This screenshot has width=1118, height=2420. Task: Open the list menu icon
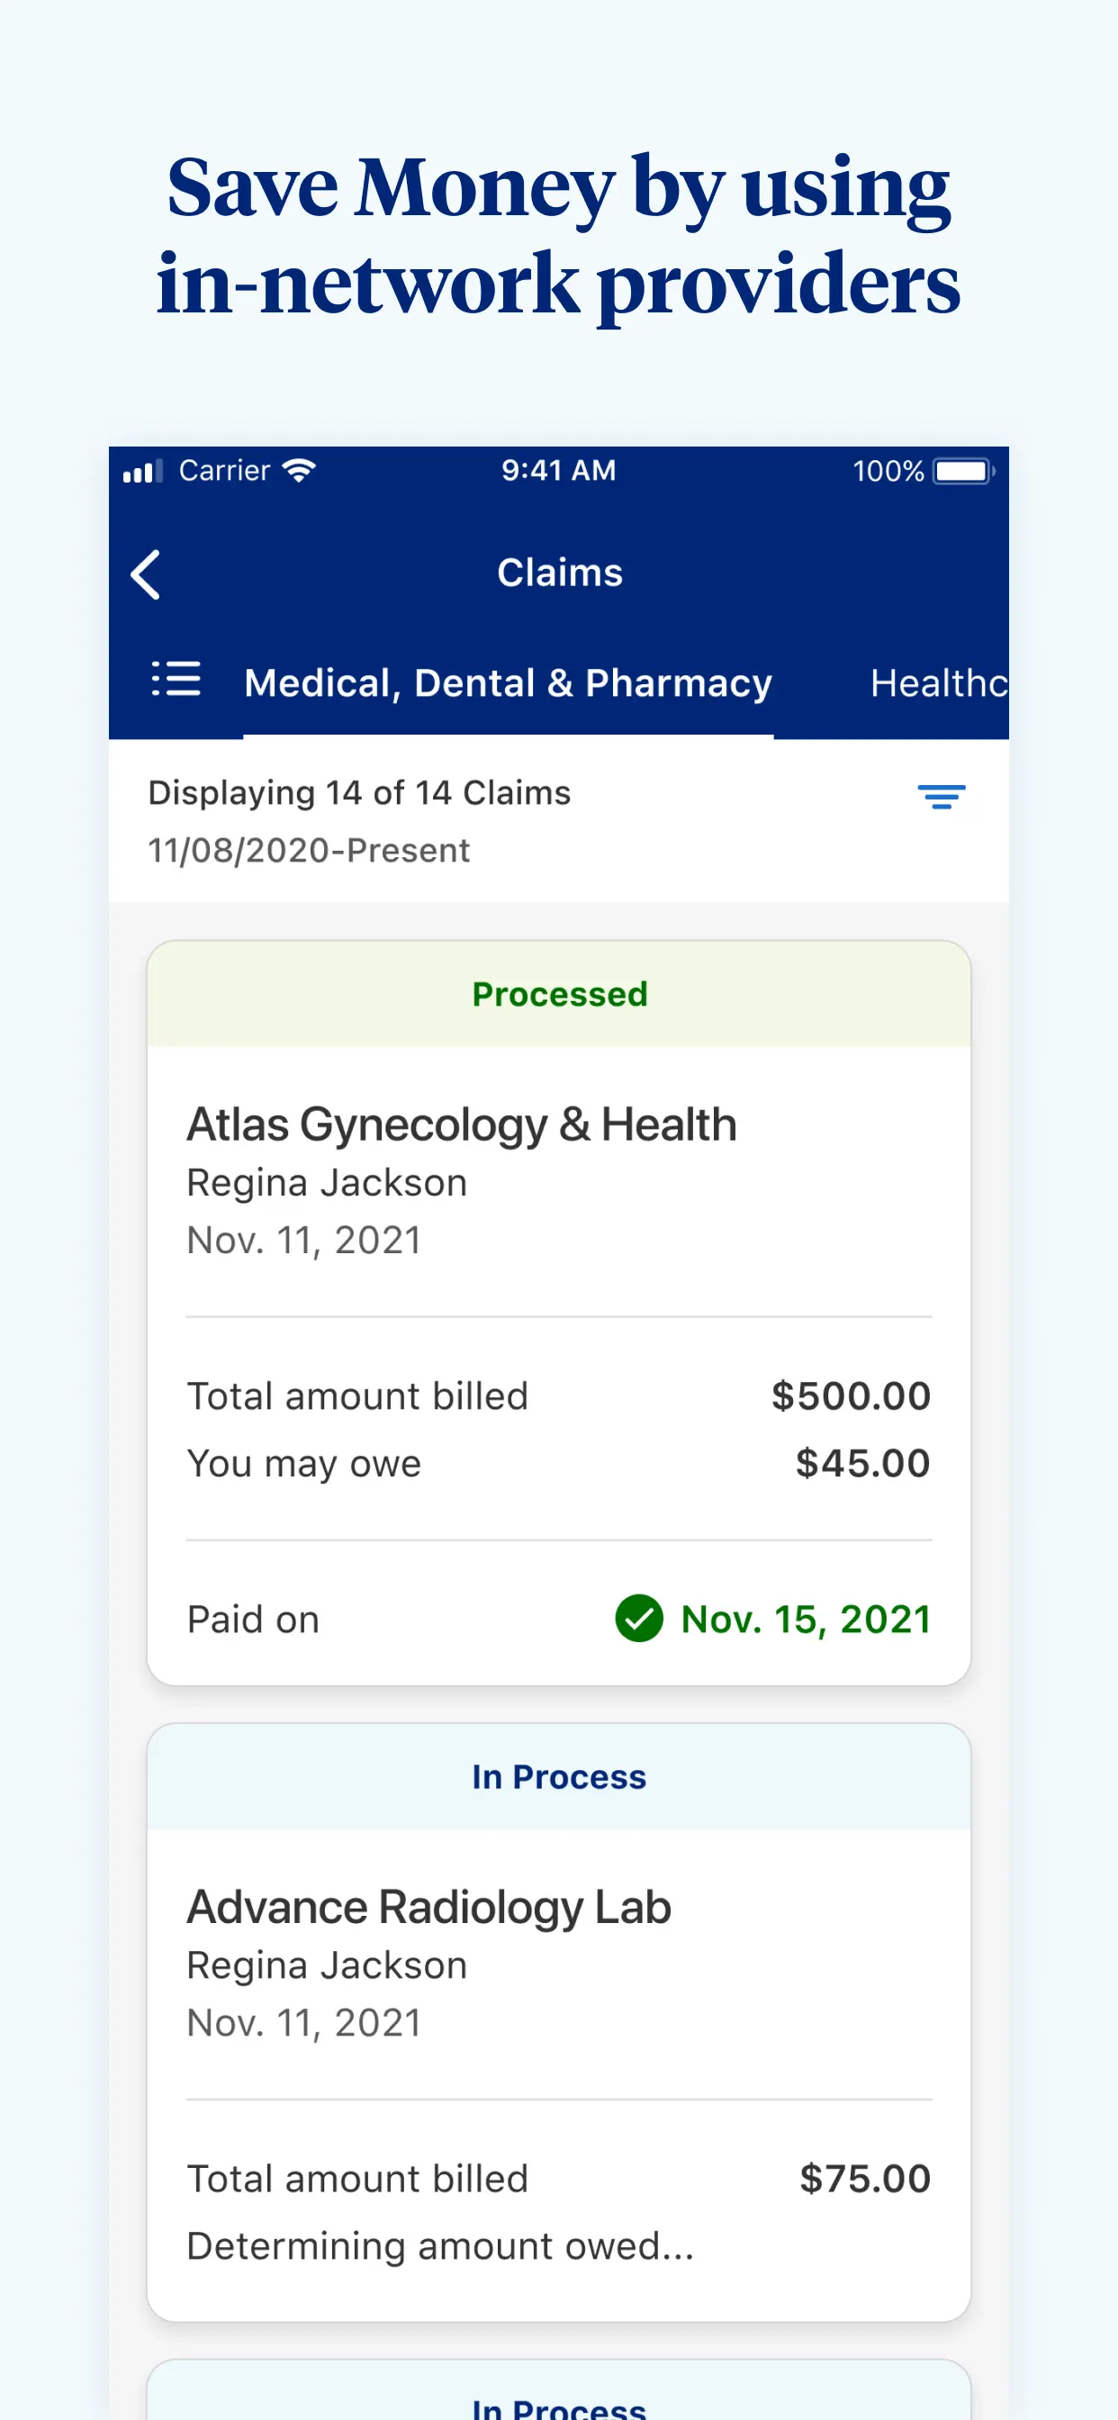[x=176, y=678]
